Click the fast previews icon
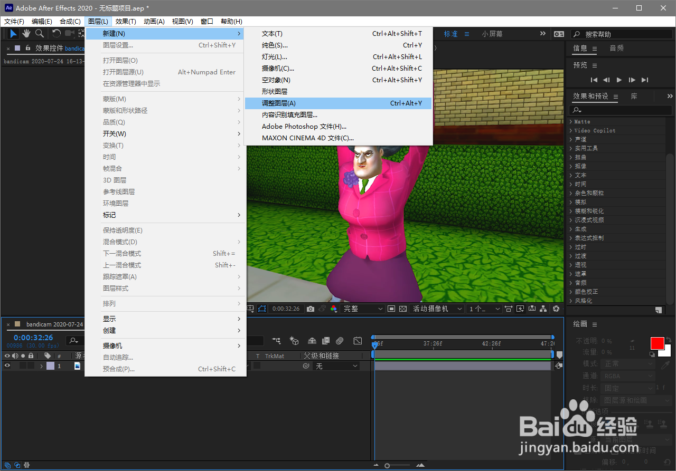Viewport: 676px width, 471px height. (x=520, y=309)
